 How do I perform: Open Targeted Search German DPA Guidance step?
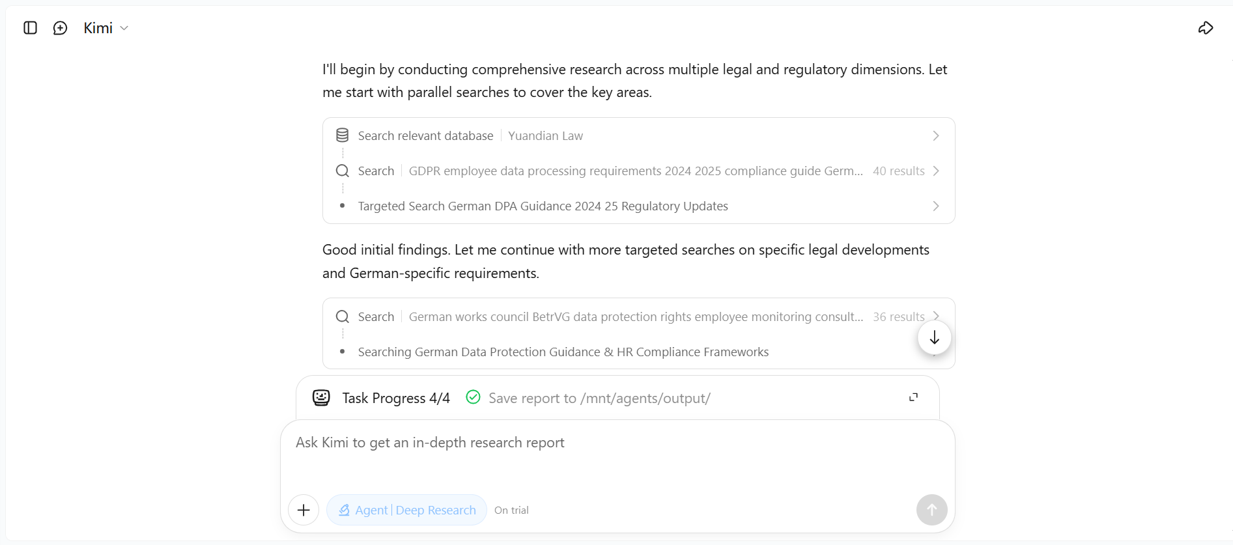pyautogui.click(x=543, y=206)
